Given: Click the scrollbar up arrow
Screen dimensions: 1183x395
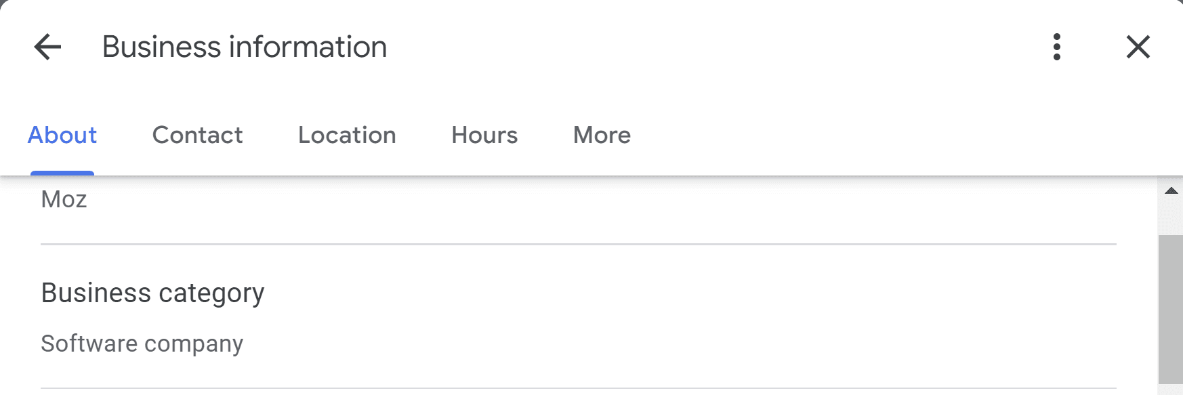Looking at the screenshot, I should pyautogui.click(x=1171, y=191).
